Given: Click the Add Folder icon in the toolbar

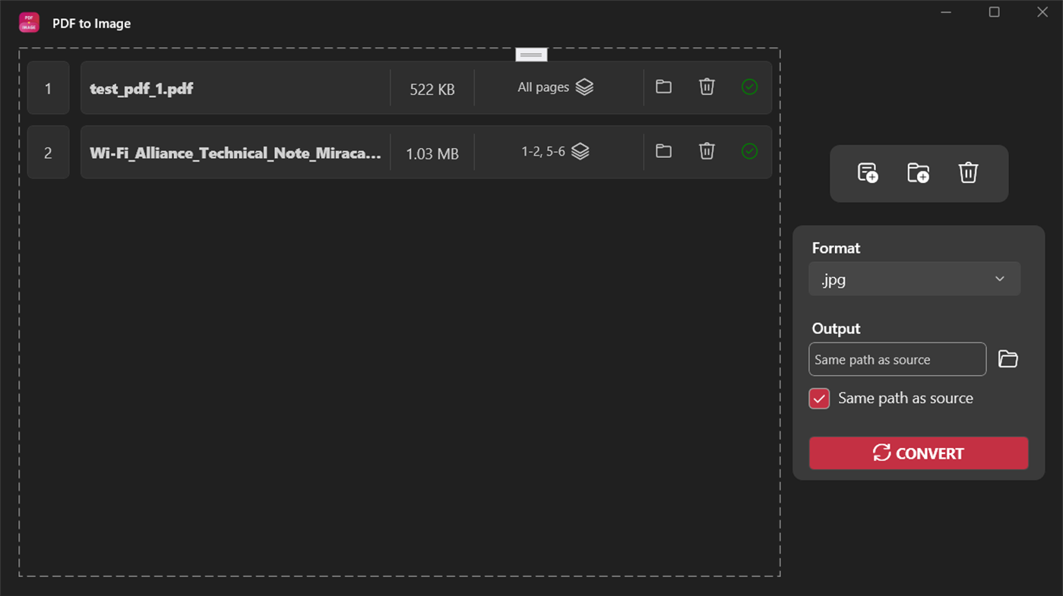Looking at the screenshot, I should pyautogui.click(x=919, y=173).
